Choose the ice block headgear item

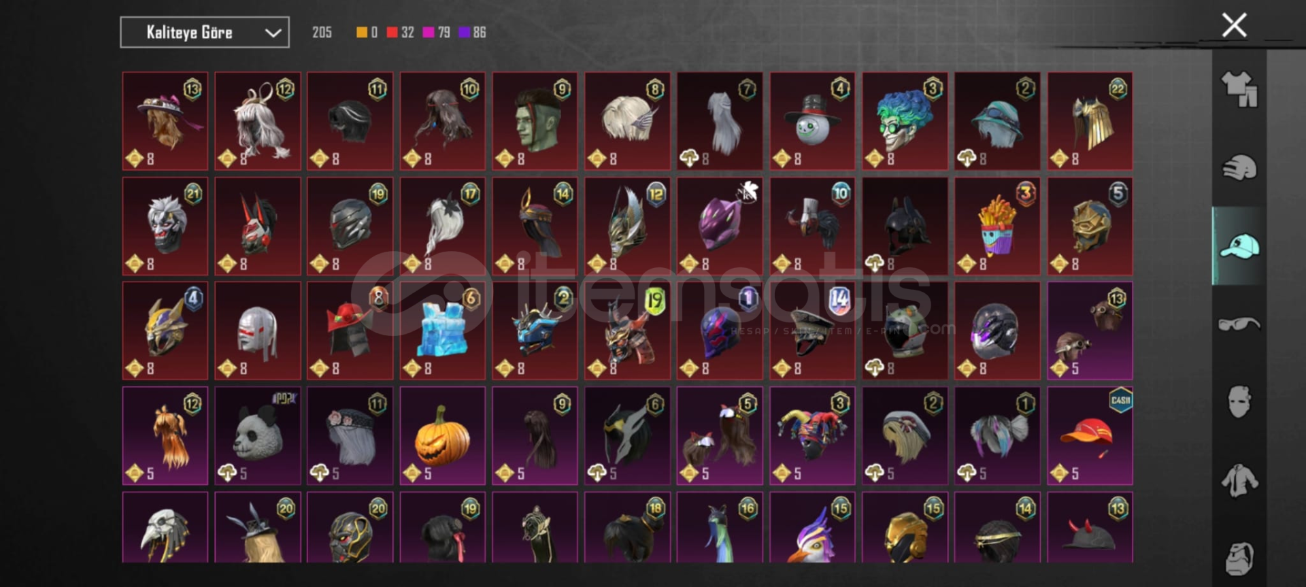443,331
